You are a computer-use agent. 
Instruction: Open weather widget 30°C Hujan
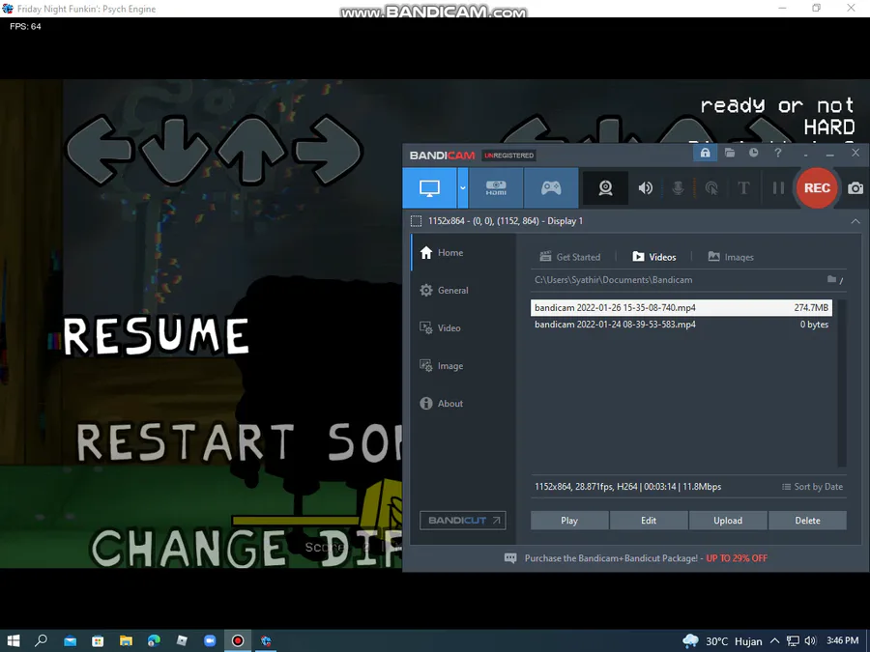coord(722,641)
